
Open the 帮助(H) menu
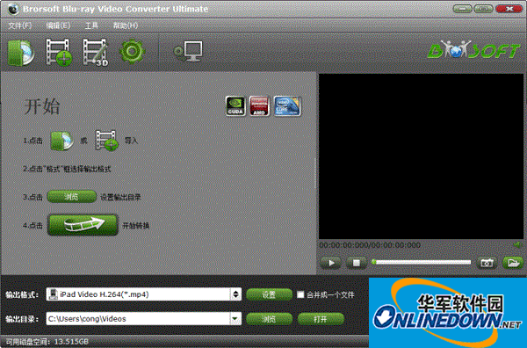point(126,25)
